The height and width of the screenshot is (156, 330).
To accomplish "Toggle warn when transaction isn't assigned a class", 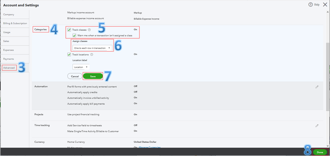I will point(74,35).
